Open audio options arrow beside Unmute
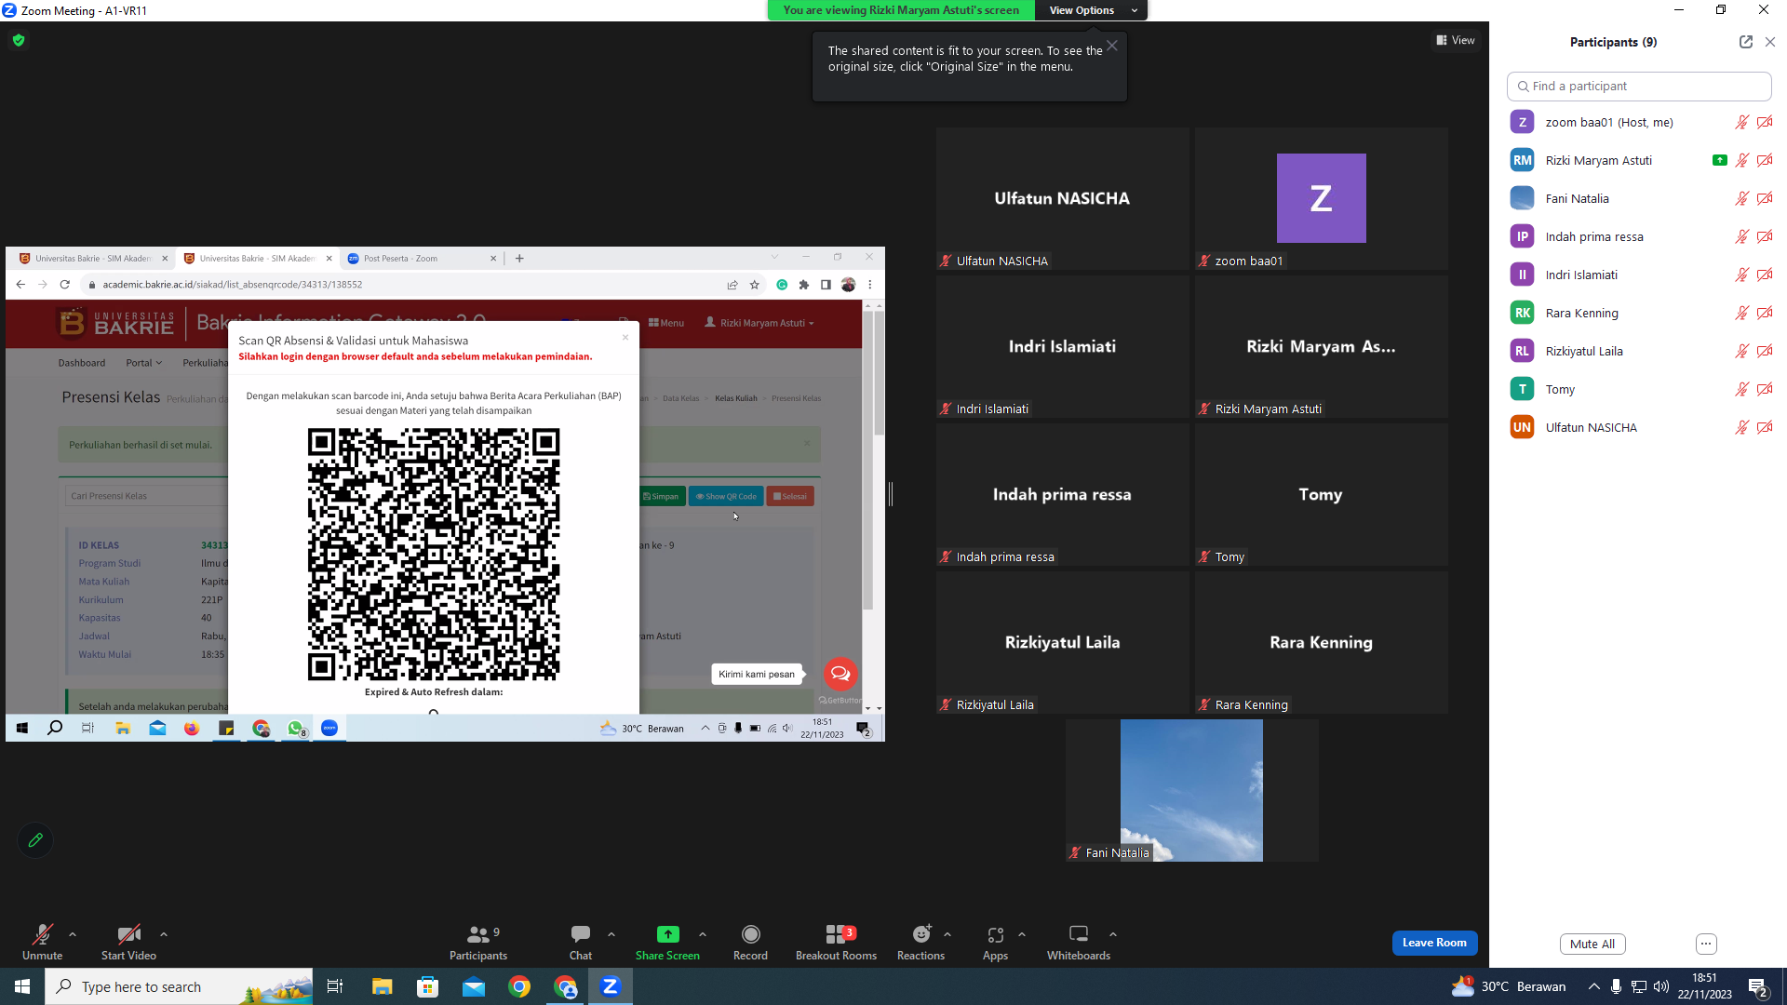 pyautogui.click(x=73, y=934)
